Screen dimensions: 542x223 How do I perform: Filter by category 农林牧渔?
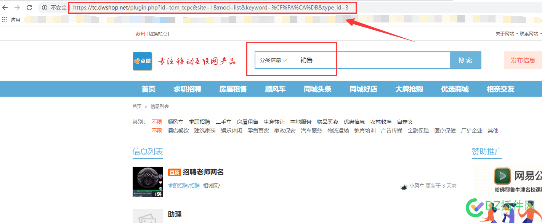[x=381, y=122]
